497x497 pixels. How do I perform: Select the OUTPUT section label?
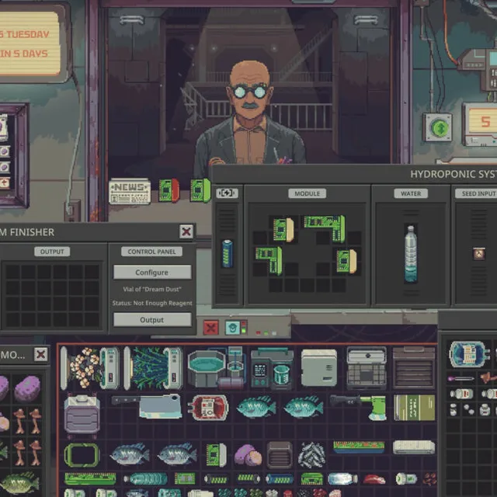point(52,252)
